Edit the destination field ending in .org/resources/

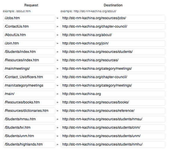click(x=113, y=60)
